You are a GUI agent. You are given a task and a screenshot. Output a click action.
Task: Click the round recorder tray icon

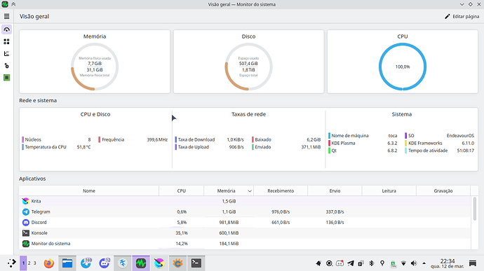tap(330, 263)
